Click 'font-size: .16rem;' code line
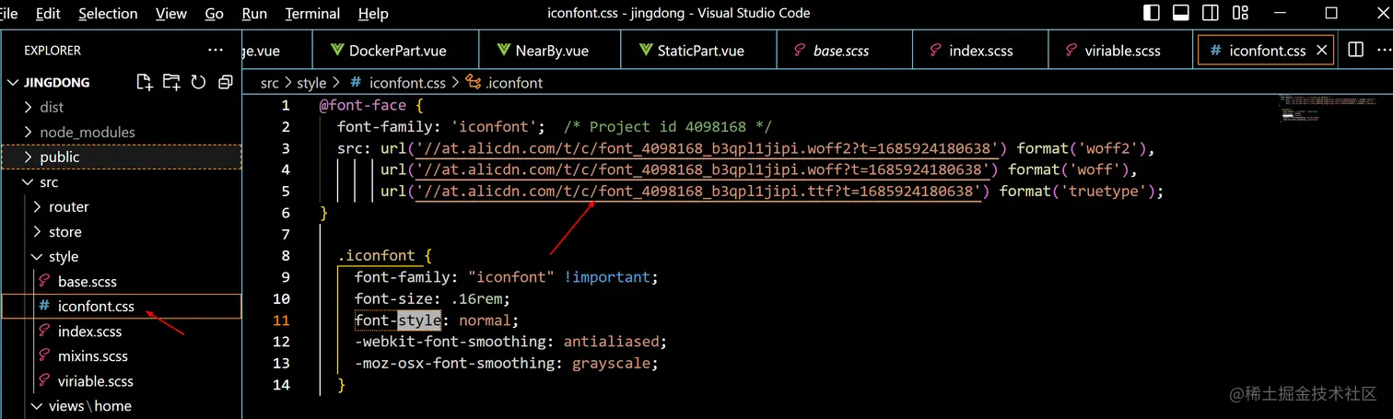 (x=432, y=298)
